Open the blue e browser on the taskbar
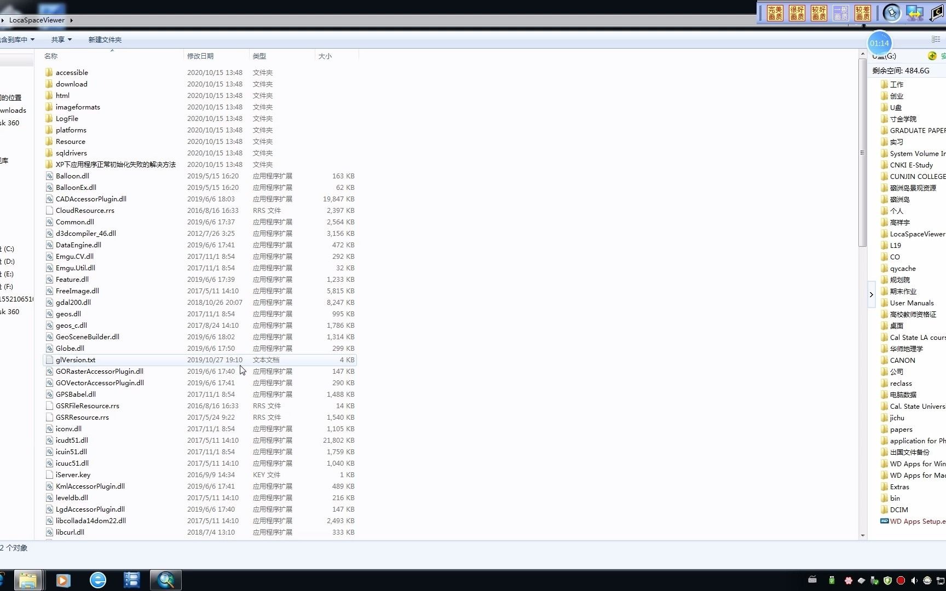The height and width of the screenshot is (591, 946). tap(98, 580)
